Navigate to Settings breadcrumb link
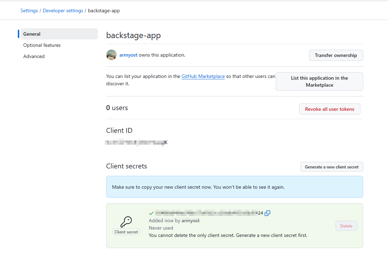The height and width of the screenshot is (253, 388). pyautogui.click(x=29, y=10)
